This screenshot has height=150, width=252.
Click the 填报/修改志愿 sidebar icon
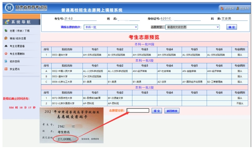pyautogui.click(x=6, y=38)
